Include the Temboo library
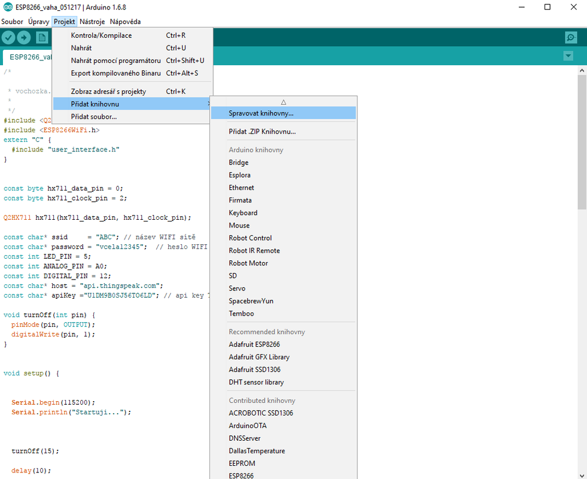The height and width of the screenshot is (479, 587). click(284, 314)
